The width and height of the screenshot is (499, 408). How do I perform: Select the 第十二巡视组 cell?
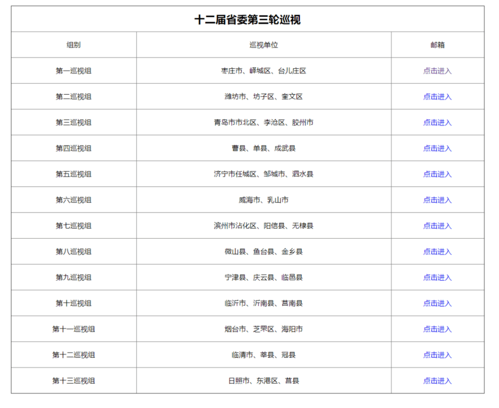coord(74,355)
